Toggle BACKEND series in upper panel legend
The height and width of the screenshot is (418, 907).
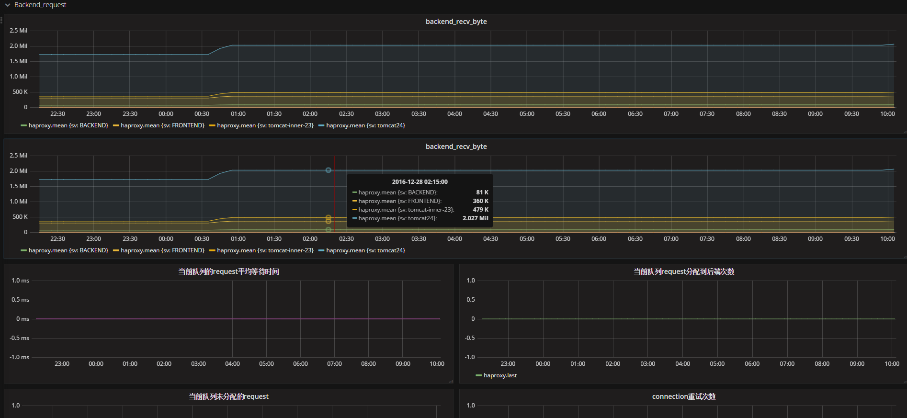68,125
